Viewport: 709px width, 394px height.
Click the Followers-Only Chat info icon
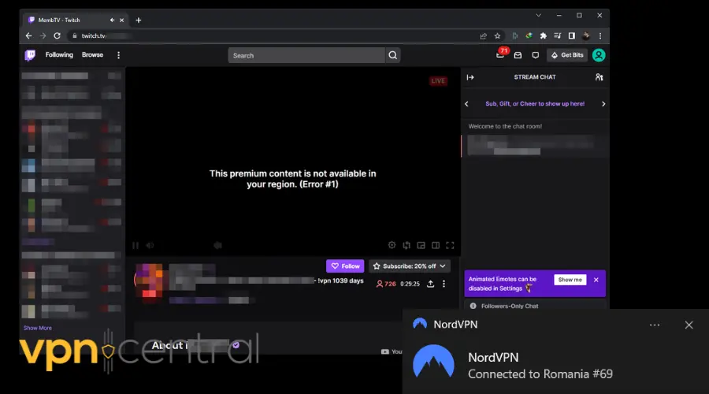click(x=473, y=306)
